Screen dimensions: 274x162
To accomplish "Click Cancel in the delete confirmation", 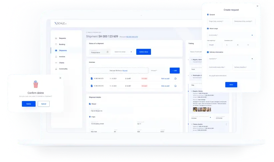I will click(x=44, y=104).
